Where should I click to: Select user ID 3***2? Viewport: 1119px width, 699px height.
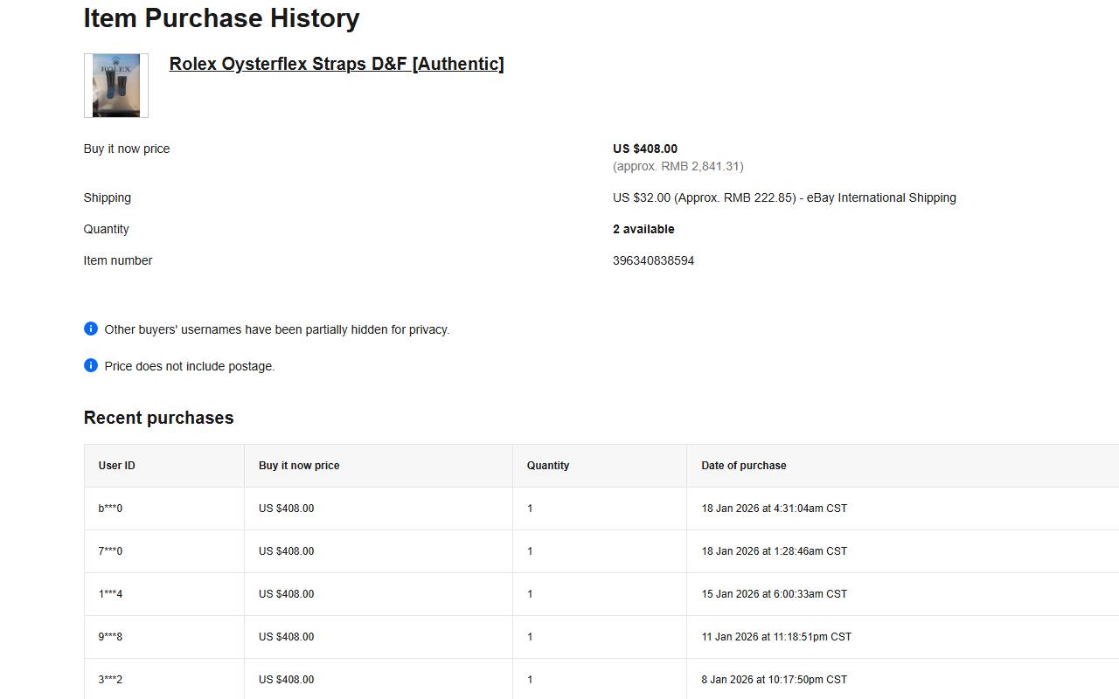[x=110, y=680]
